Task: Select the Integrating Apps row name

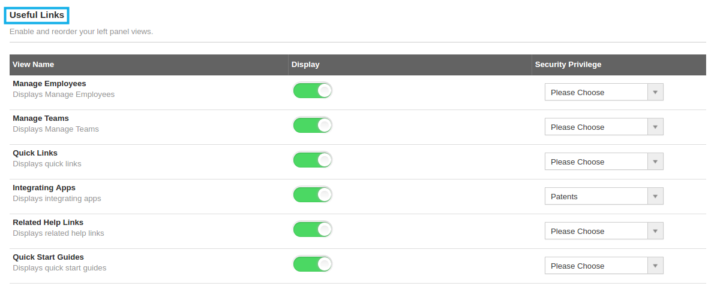Action: pyautogui.click(x=44, y=188)
